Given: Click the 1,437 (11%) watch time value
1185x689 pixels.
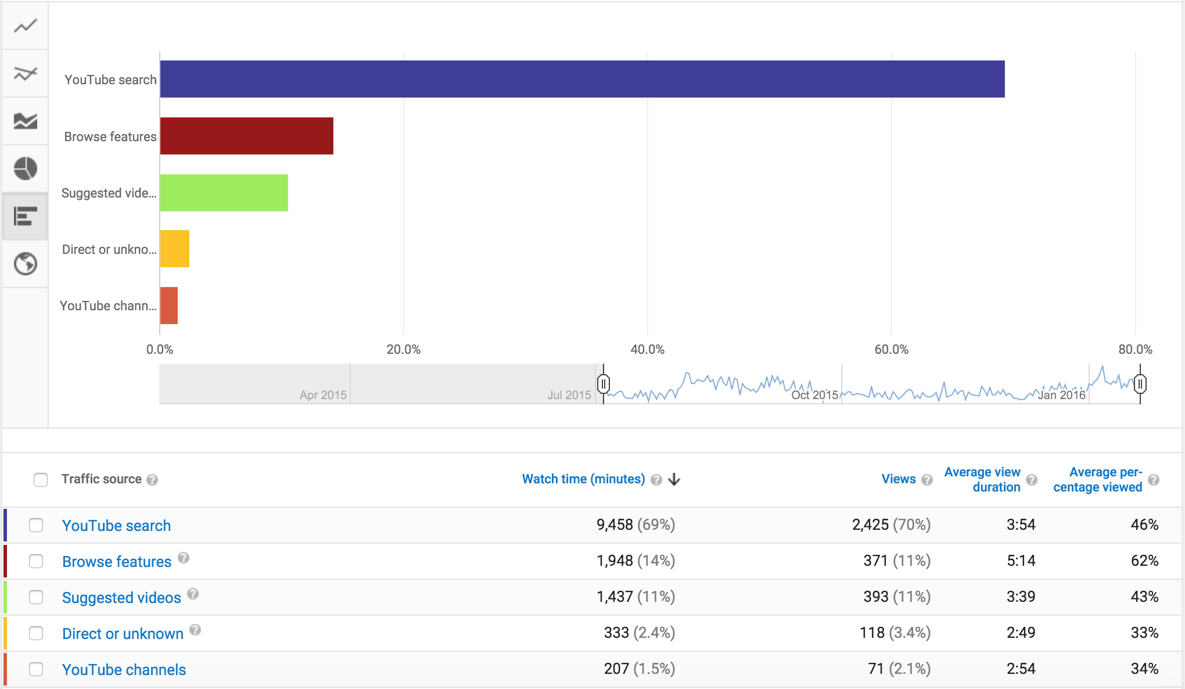Looking at the screenshot, I should coord(635,597).
